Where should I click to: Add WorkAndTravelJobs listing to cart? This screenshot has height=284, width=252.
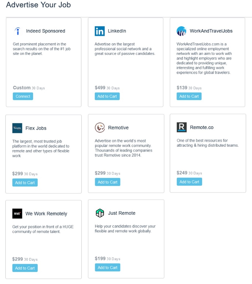tap(189, 96)
